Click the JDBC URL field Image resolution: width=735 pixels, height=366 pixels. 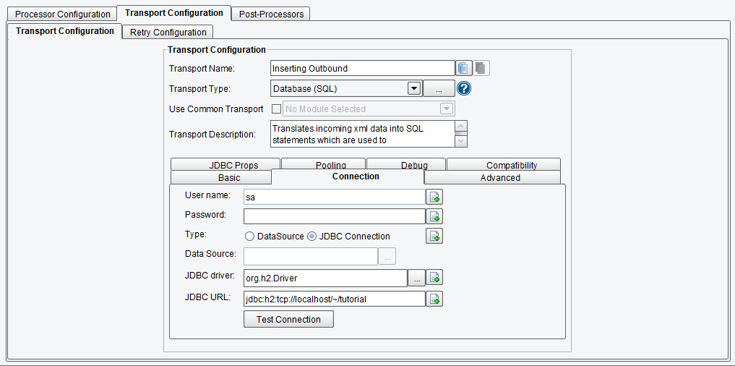tap(334, 299)
